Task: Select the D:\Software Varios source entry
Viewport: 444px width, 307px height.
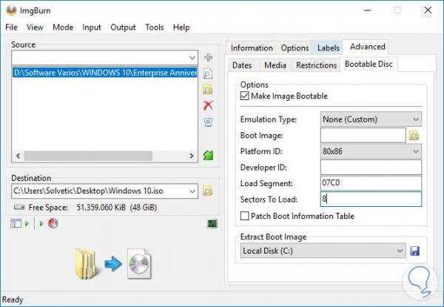Action: point(105,73)
